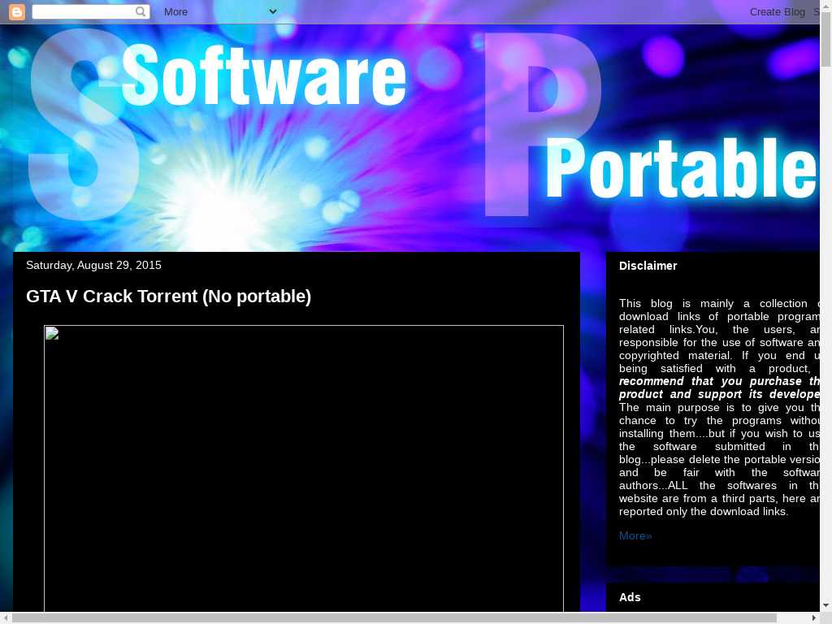Focus the Blogger navbar search field
The height and width of the screenshot is (624, 832).
pyautogui.click(x=91, y=11)
